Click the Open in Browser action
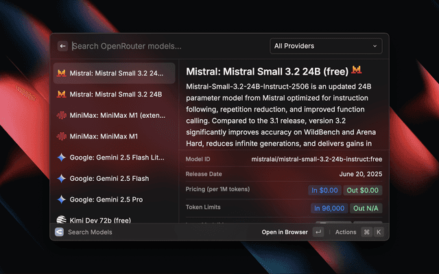The height and width of the screenshot is (274, 439). coord(285,232)
